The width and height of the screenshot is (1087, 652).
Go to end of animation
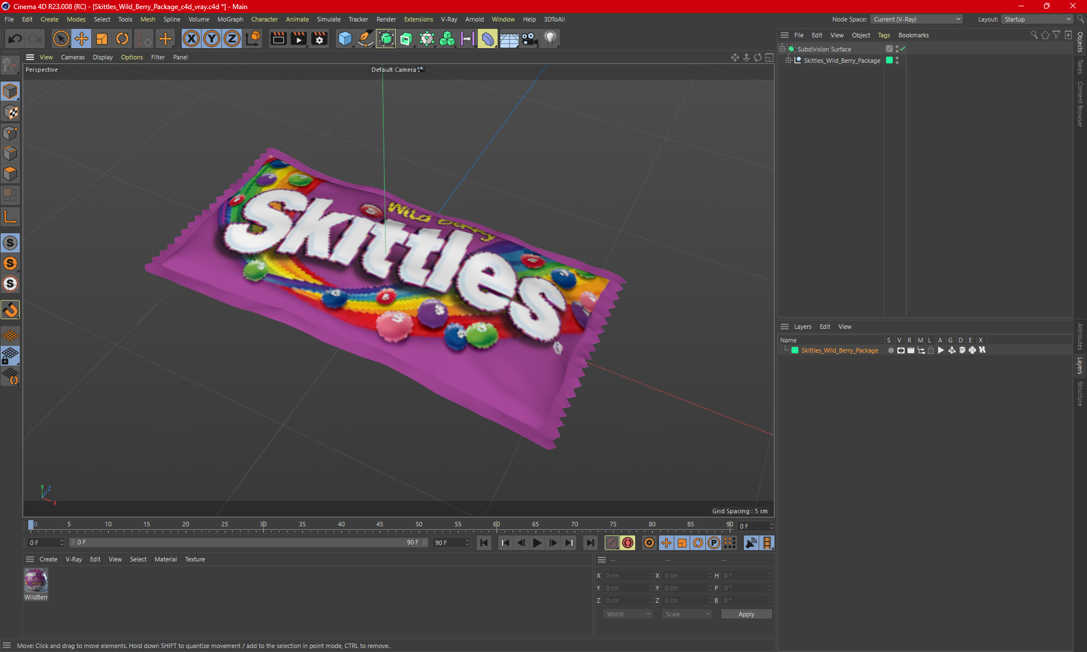590,543
